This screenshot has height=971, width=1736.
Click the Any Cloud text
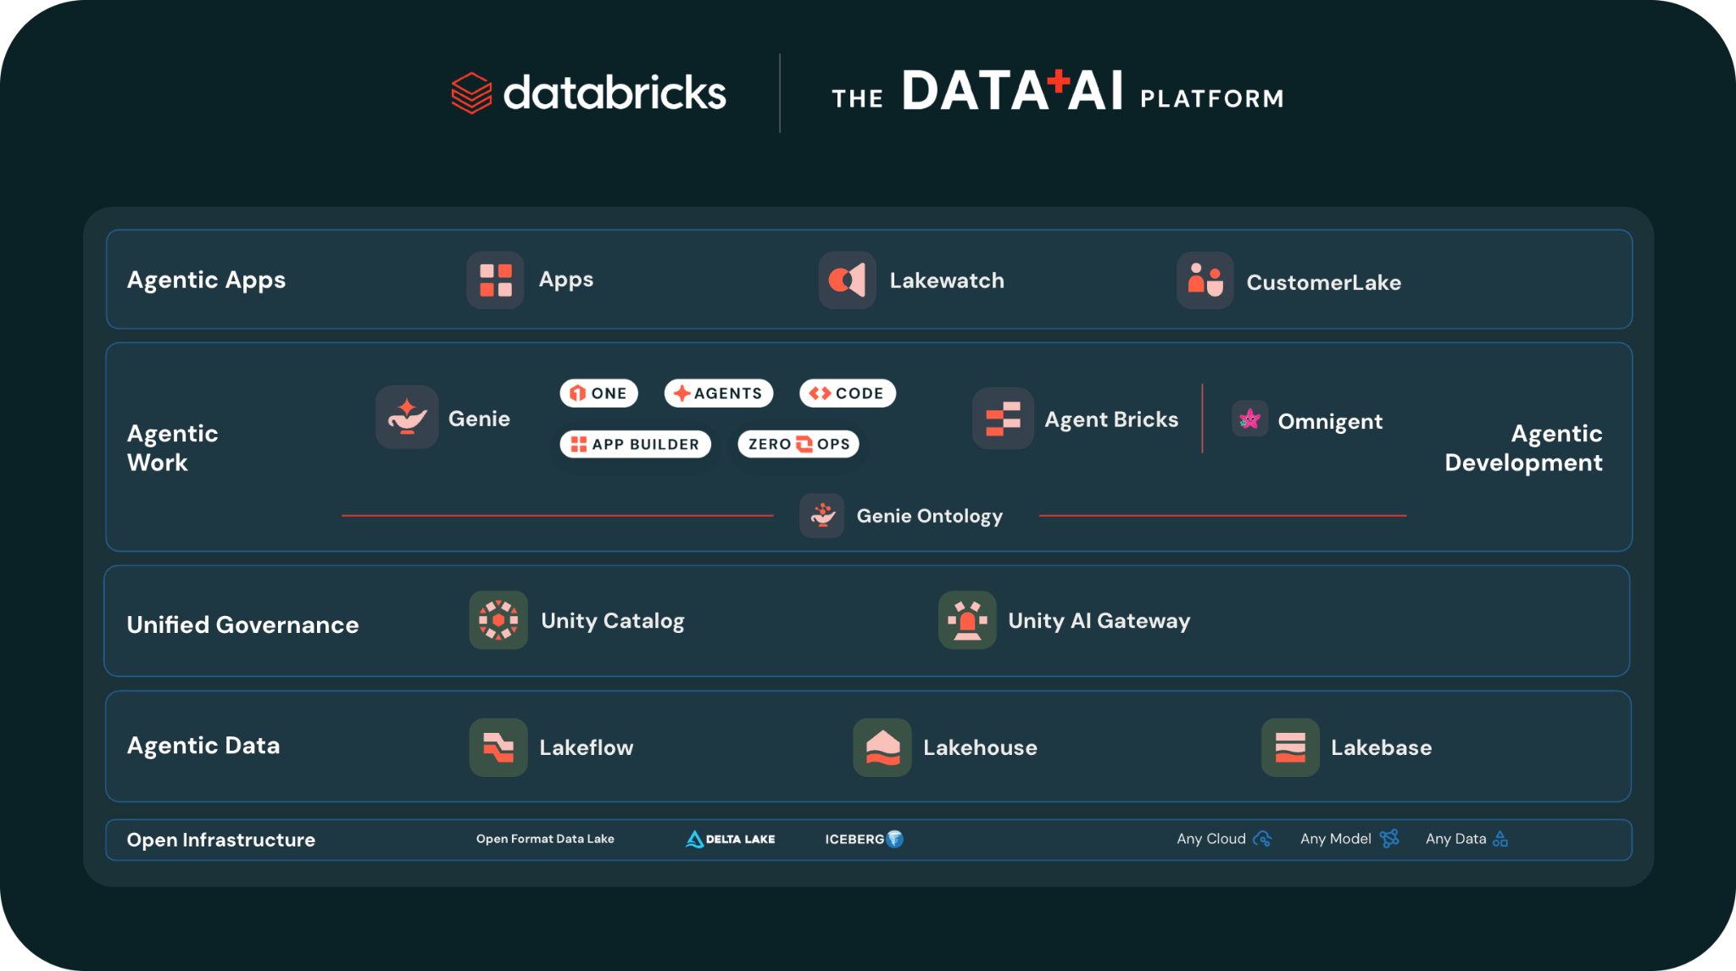click(1210, 839)
